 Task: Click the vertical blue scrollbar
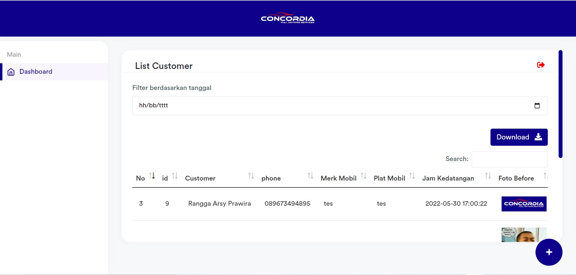pyautogui.click(x=560, y=104)
